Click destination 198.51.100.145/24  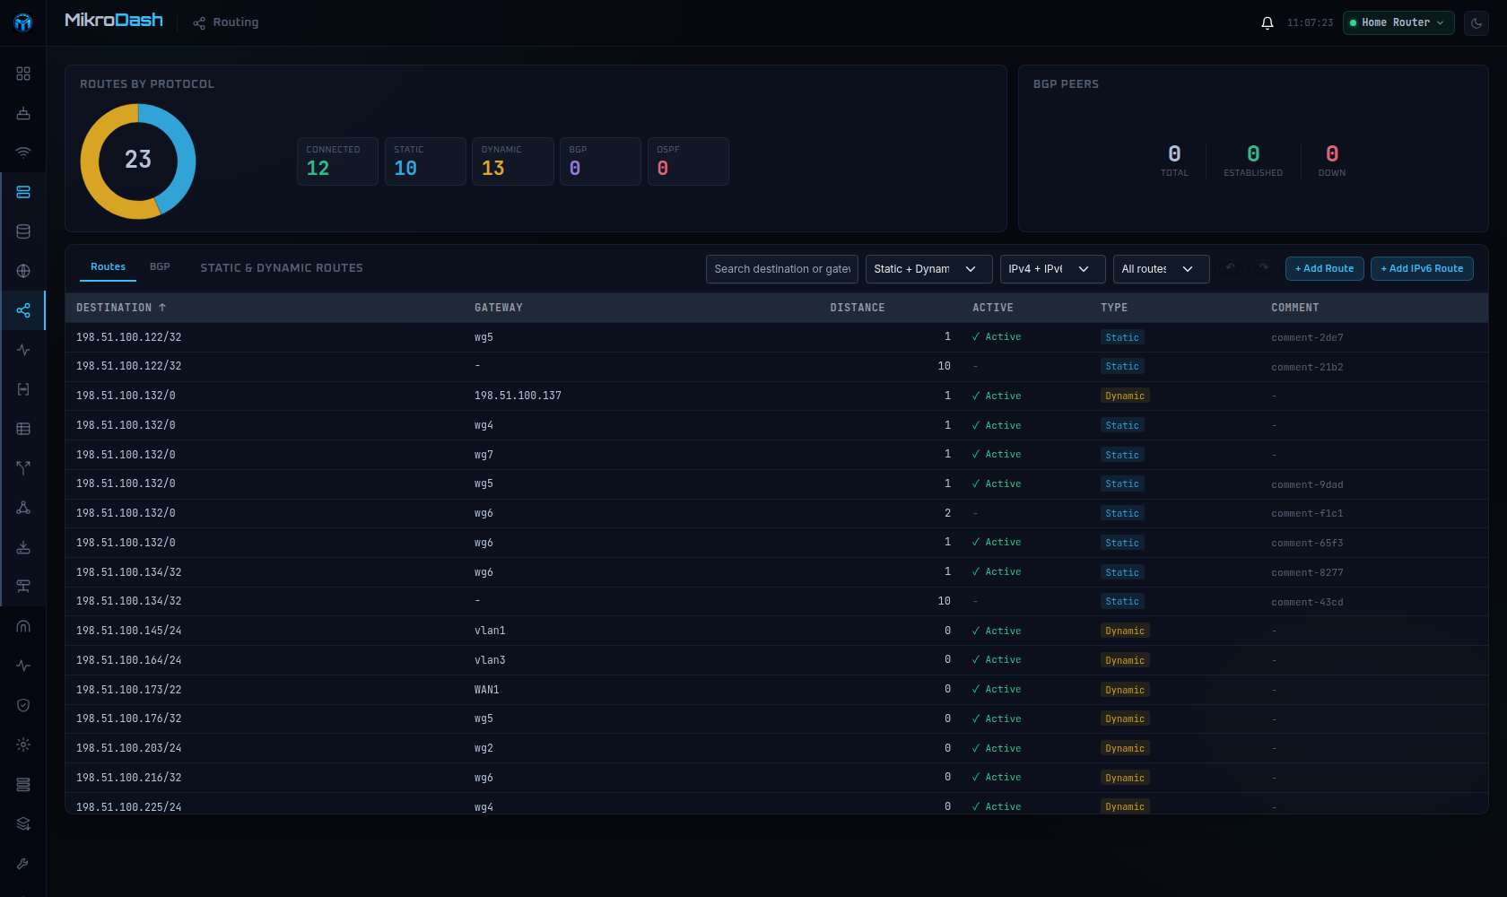click(128, 631)
